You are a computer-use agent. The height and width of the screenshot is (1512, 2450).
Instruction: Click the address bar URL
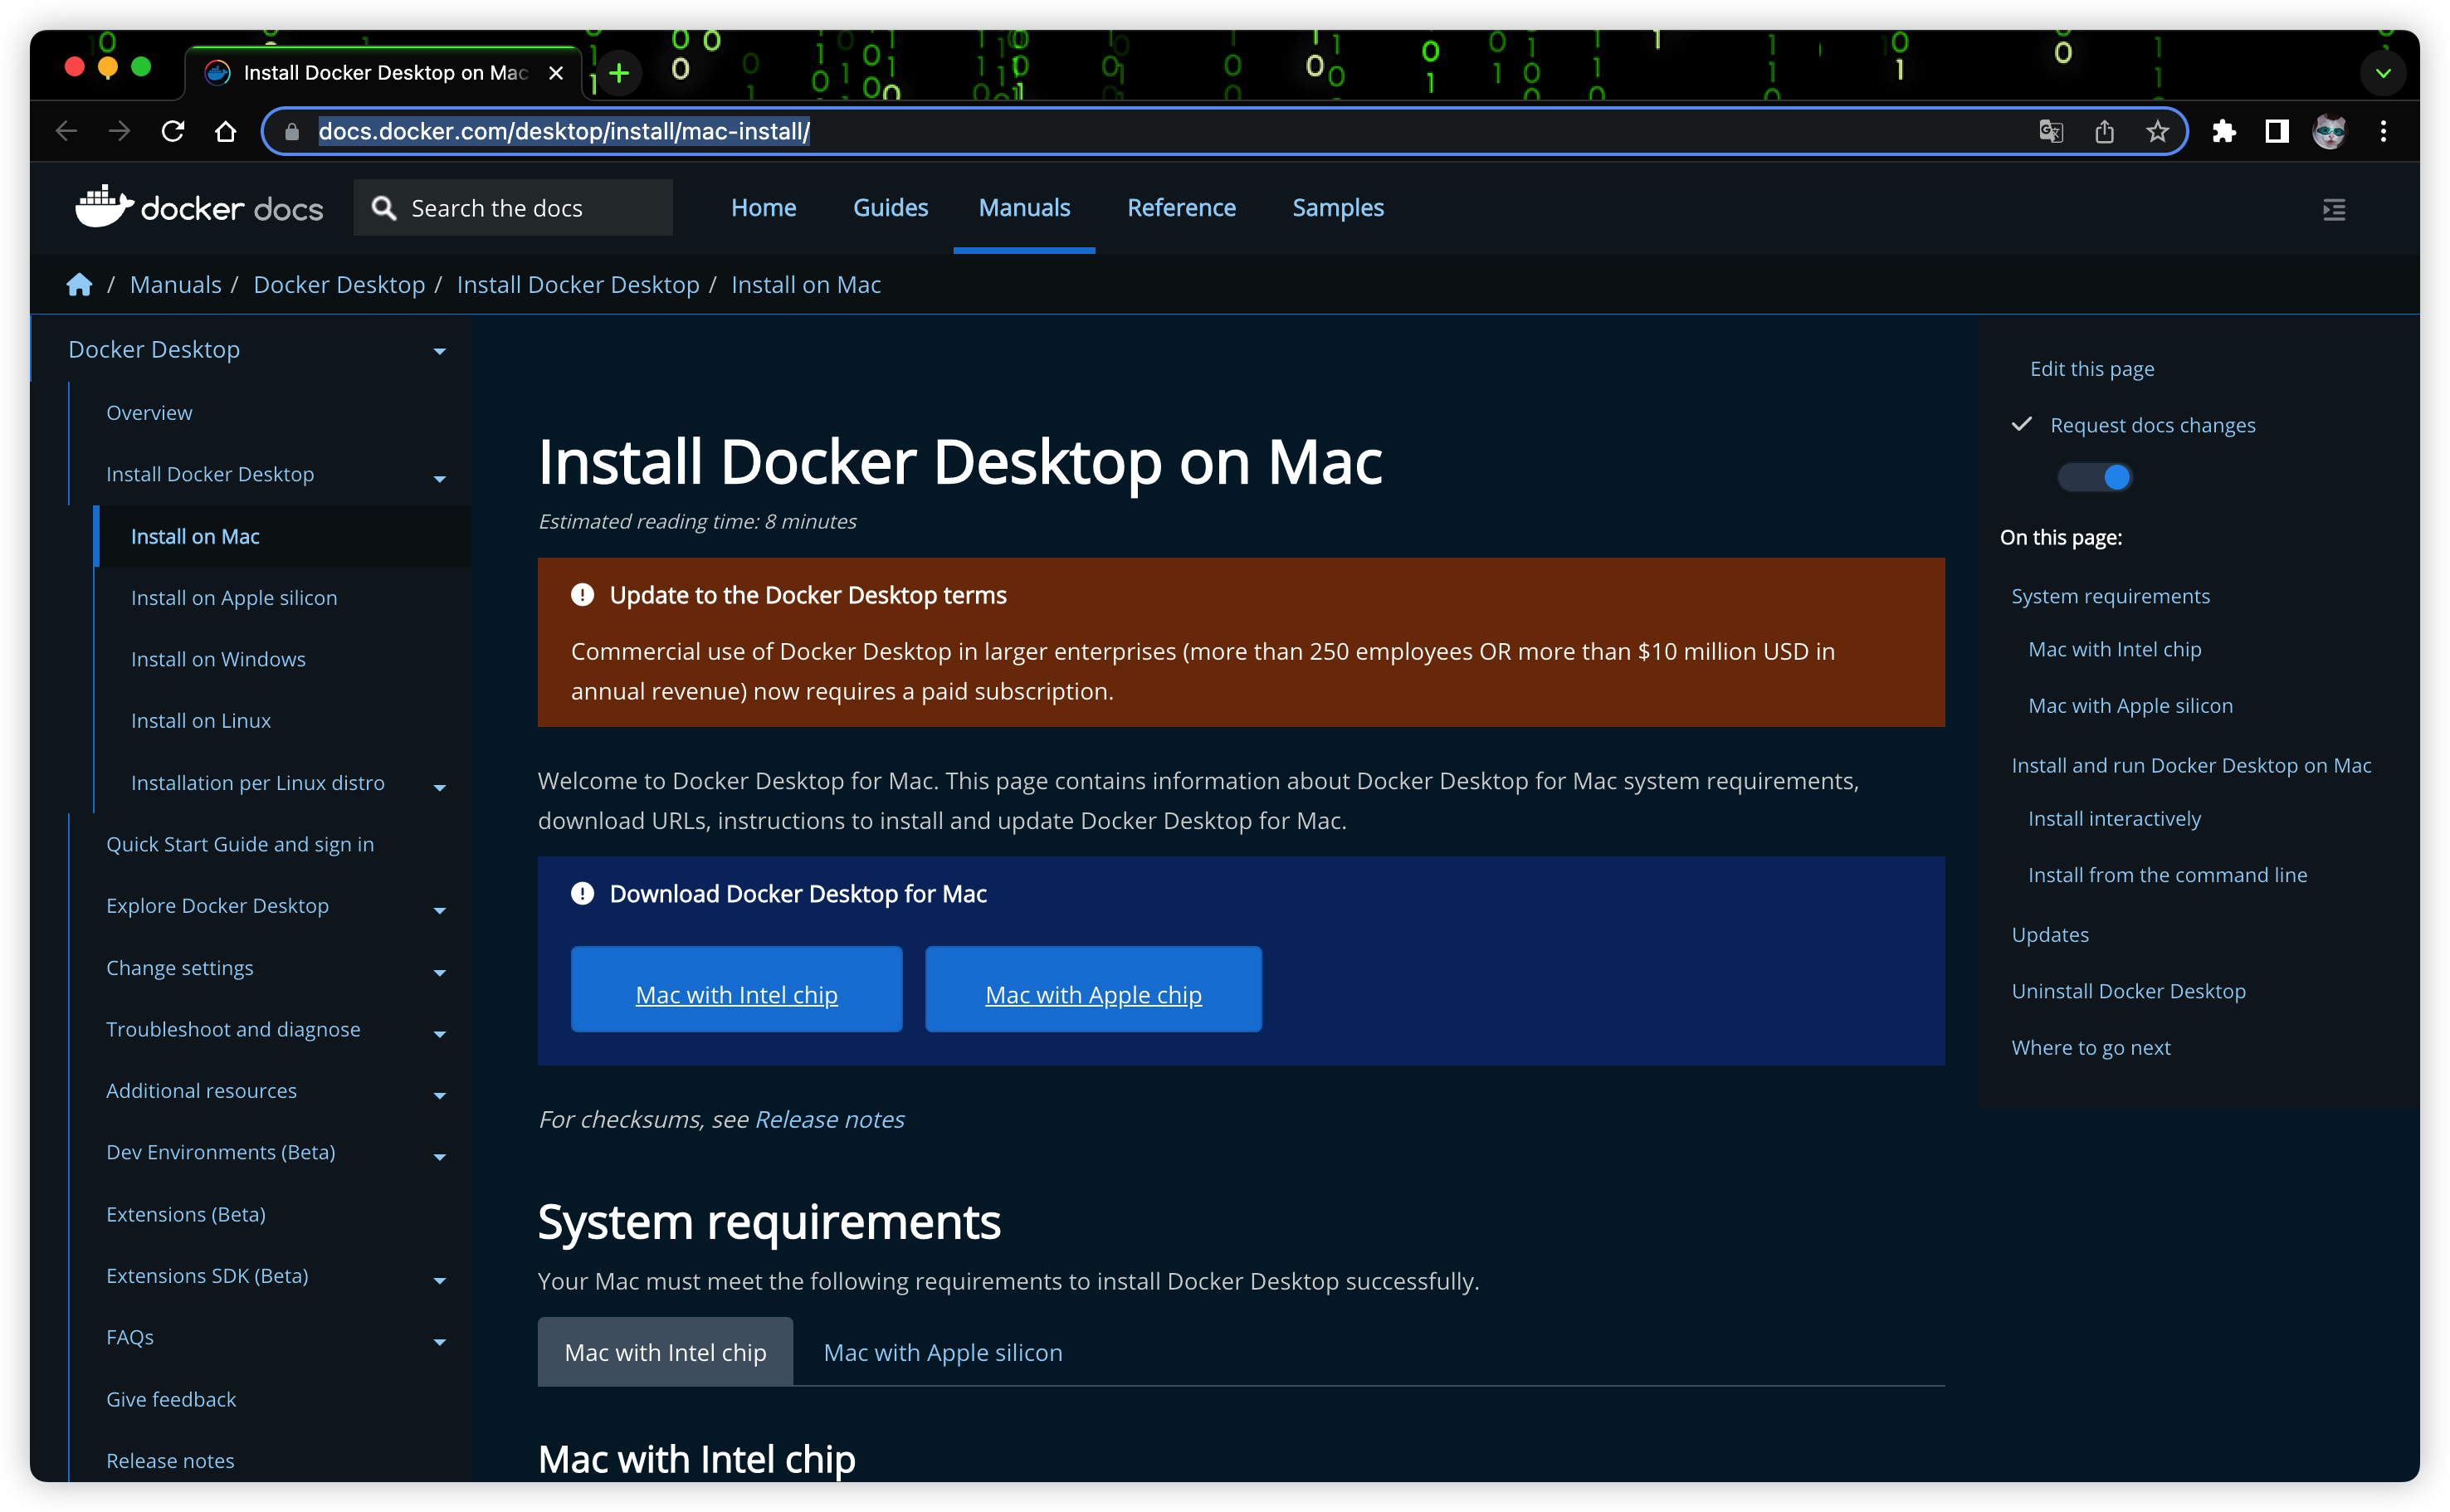[564, 131]
